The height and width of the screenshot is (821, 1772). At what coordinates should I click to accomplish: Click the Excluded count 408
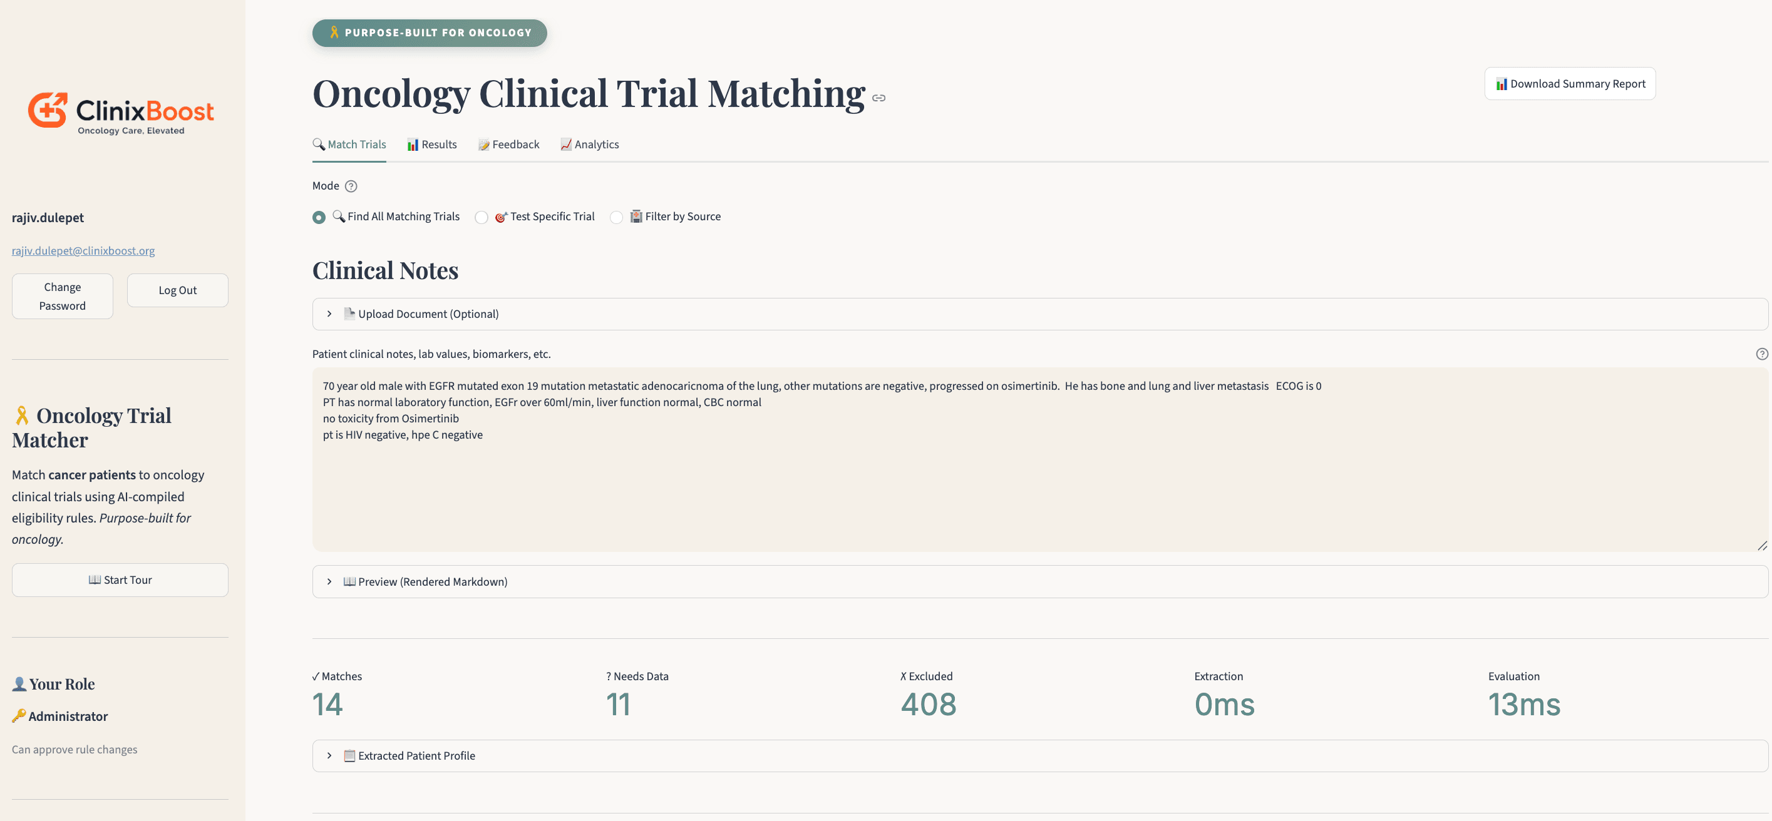pos(929,704)
